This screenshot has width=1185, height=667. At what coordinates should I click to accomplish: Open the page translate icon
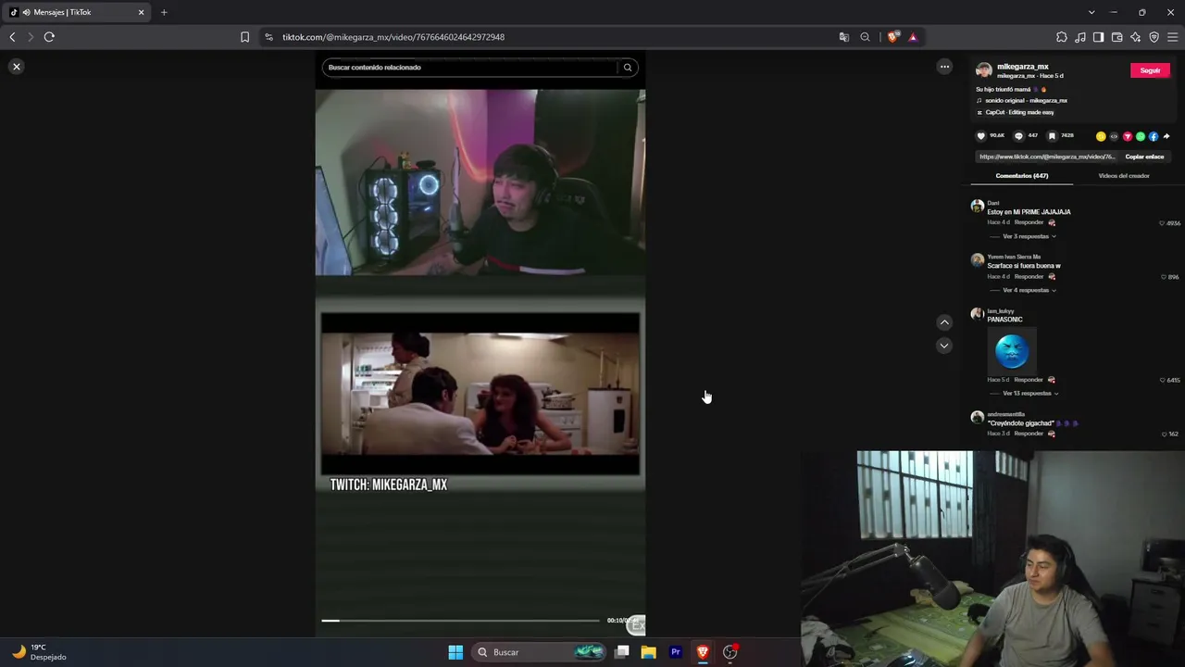tap(843, 37)
